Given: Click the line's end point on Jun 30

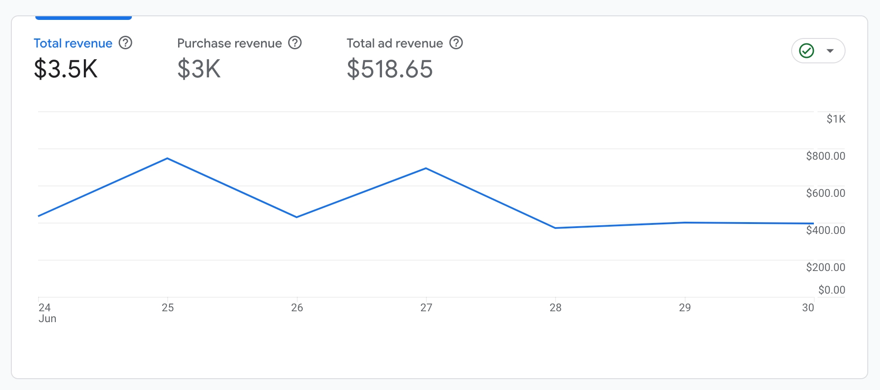Looking at the screenshot, I should pos(813,224).
